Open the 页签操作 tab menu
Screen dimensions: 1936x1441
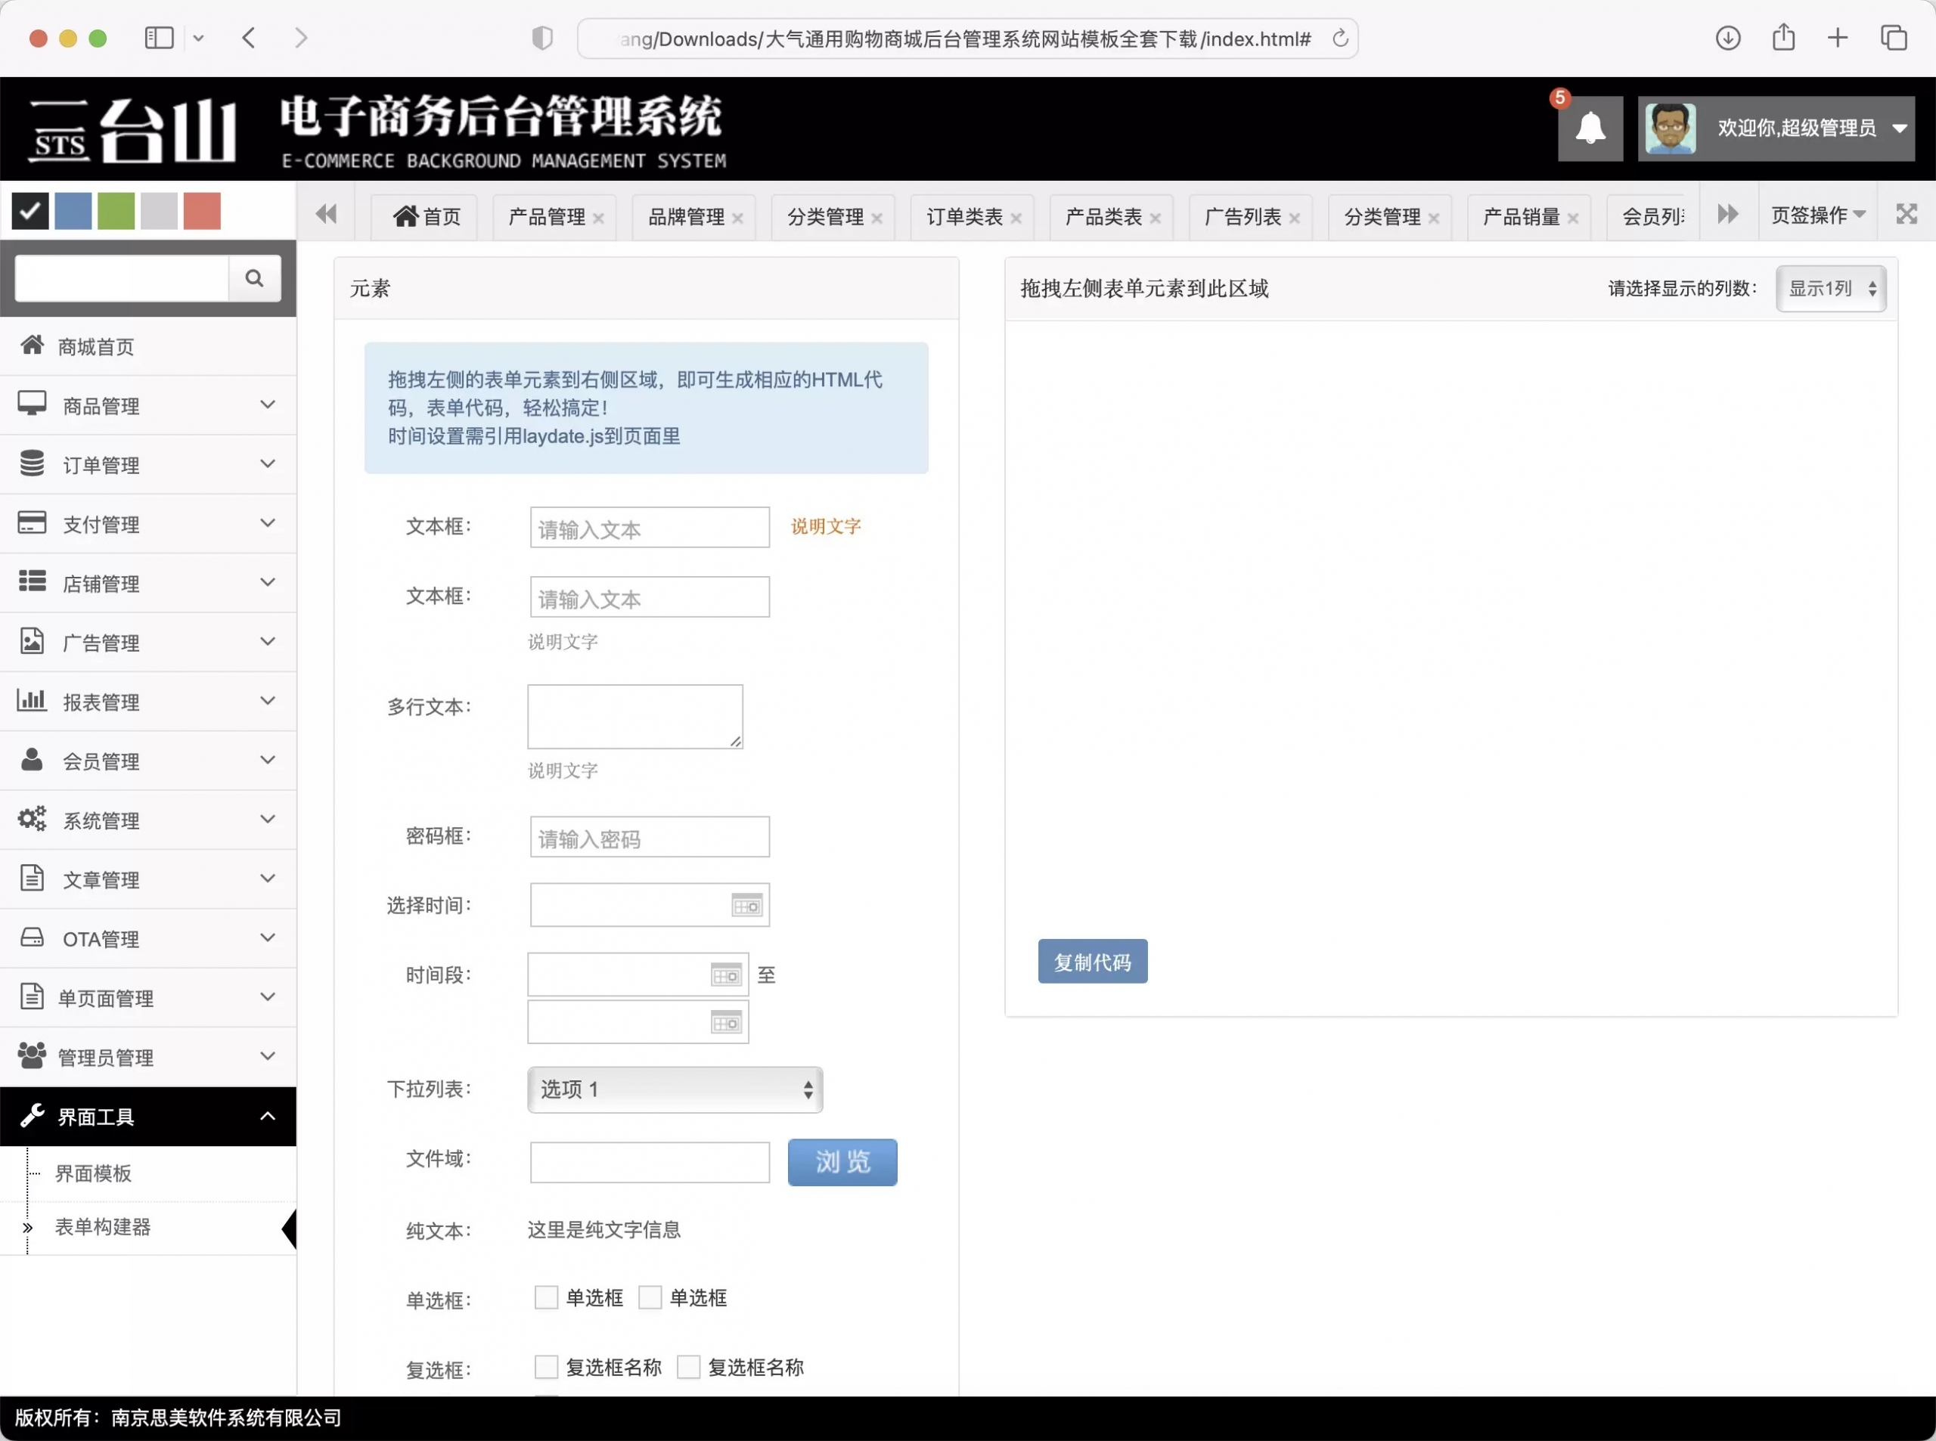(x=1817, y=215)
